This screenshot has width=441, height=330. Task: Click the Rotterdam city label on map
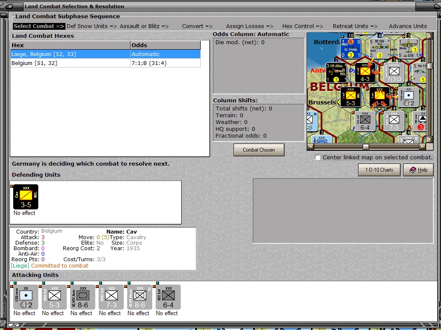327,42
